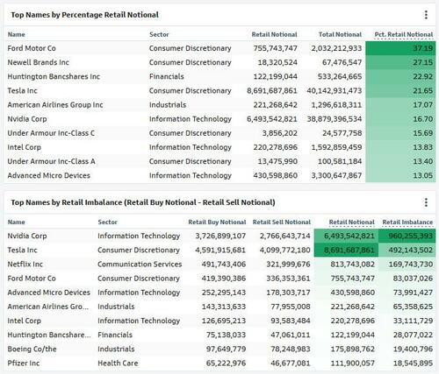Open the options menu for Retail Imbalance panel
The height and width of the screenshot is (374, 439).
426,202
